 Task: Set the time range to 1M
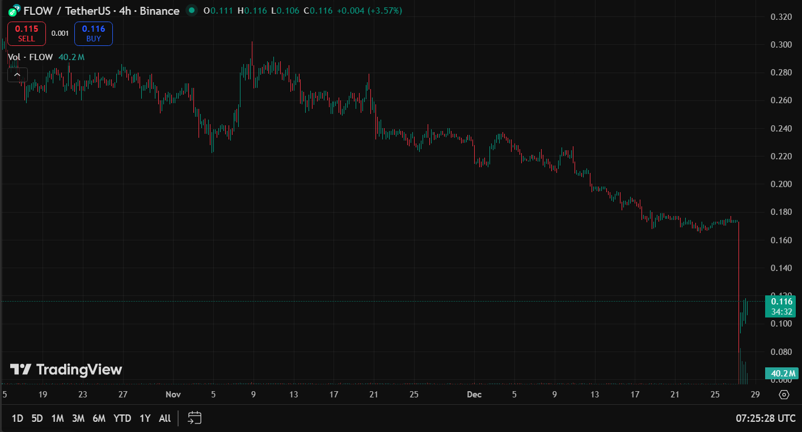coord(57,418)
